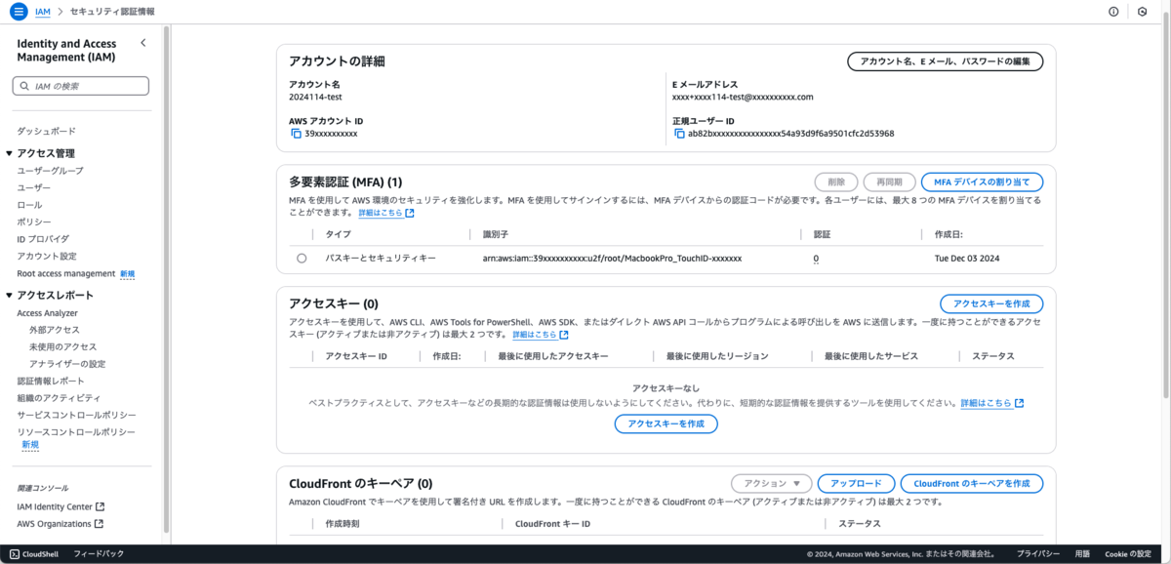Open the アクション dropdown in CloudFront section
The width and height of the screenshot is (1171, 564).
coord(771,483)
